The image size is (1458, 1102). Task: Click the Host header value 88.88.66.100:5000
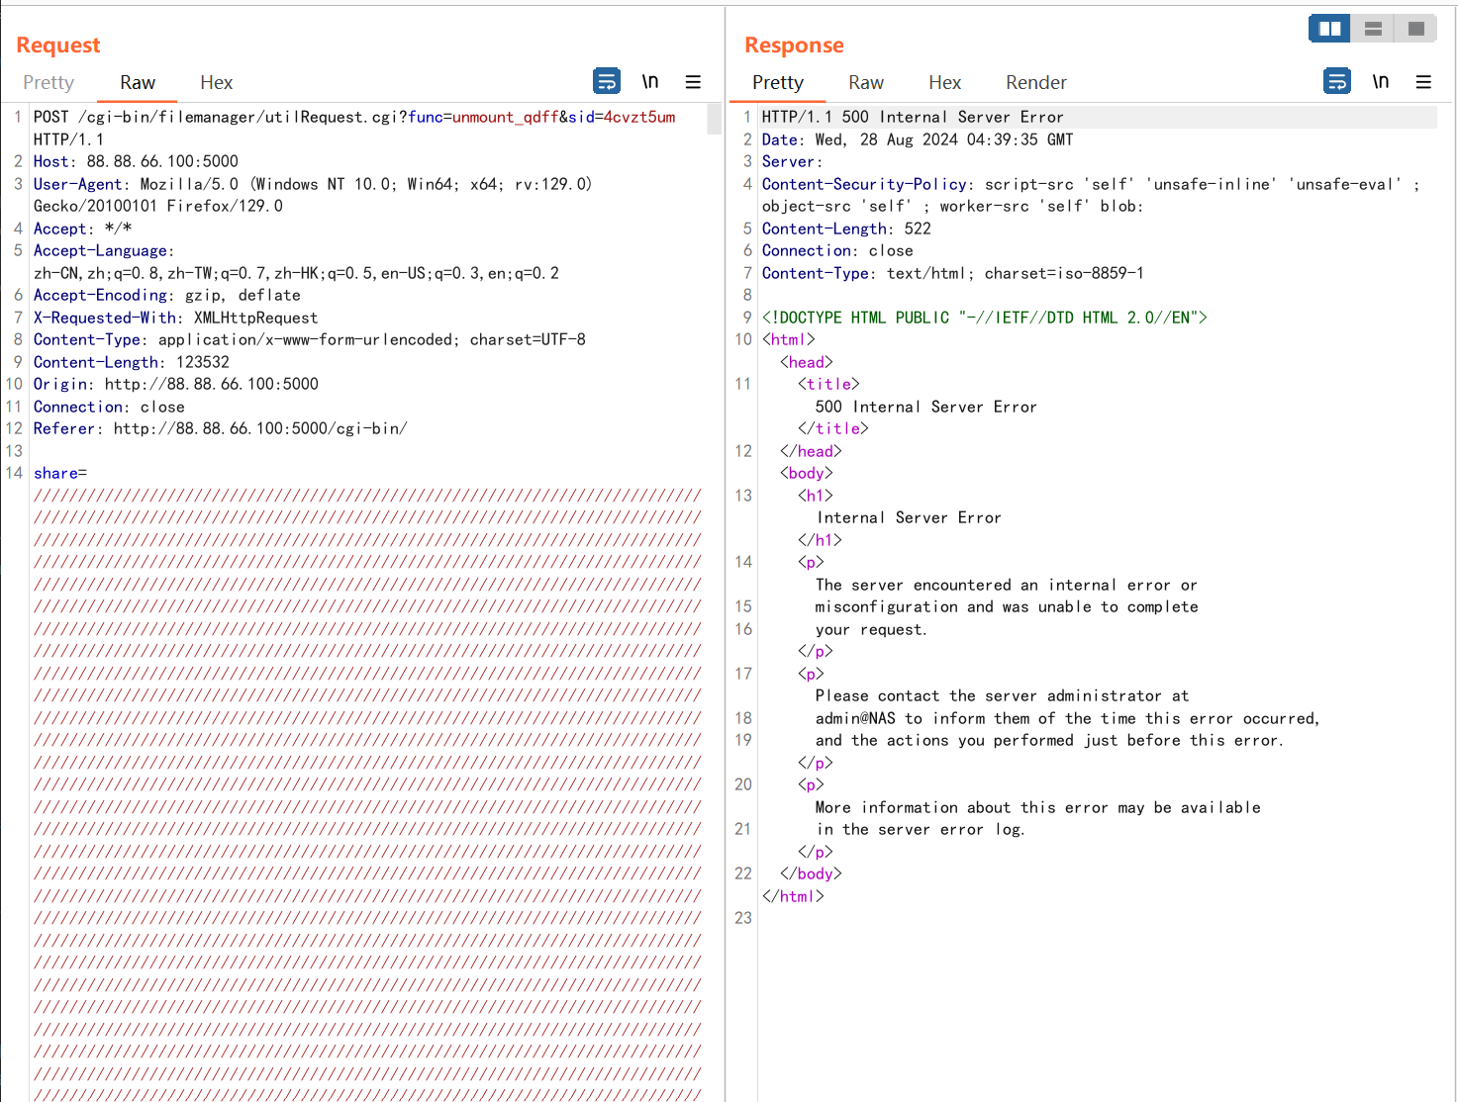[x=162, y=161]
